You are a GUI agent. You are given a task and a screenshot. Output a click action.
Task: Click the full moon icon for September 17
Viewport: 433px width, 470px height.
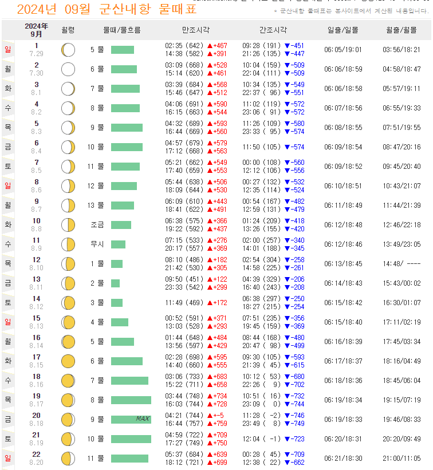(x=68, y=361)
